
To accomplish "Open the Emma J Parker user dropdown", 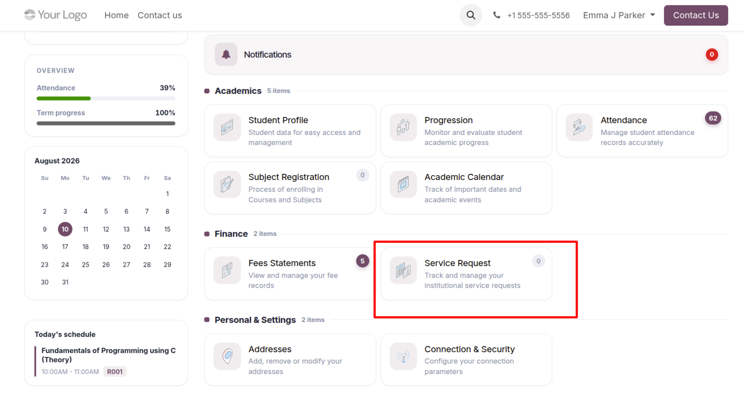I will click(x=619, y=15).
